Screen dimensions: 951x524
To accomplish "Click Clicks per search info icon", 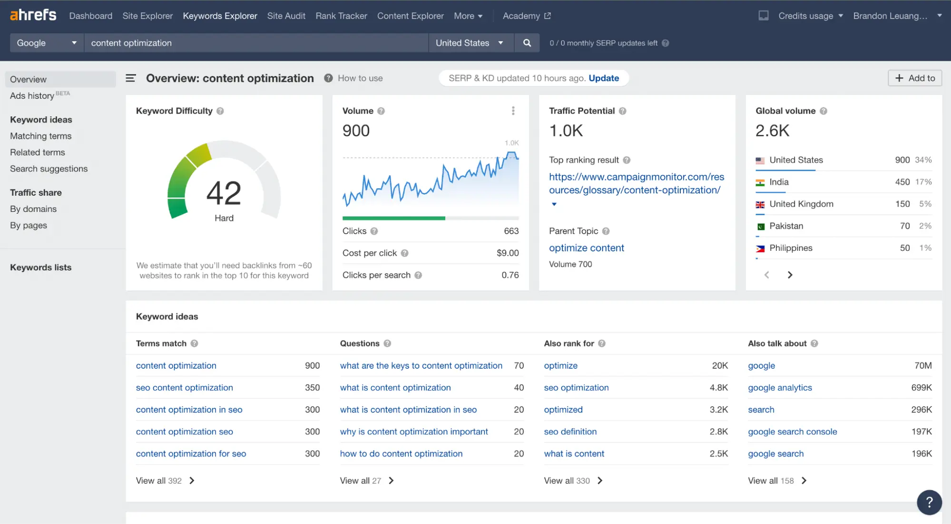I will coord(418,275).
